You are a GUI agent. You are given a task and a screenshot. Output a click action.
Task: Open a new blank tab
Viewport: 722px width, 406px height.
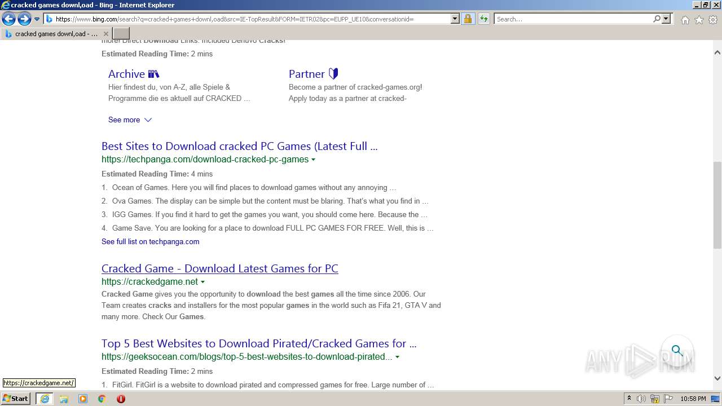click(x=121, y=34)
